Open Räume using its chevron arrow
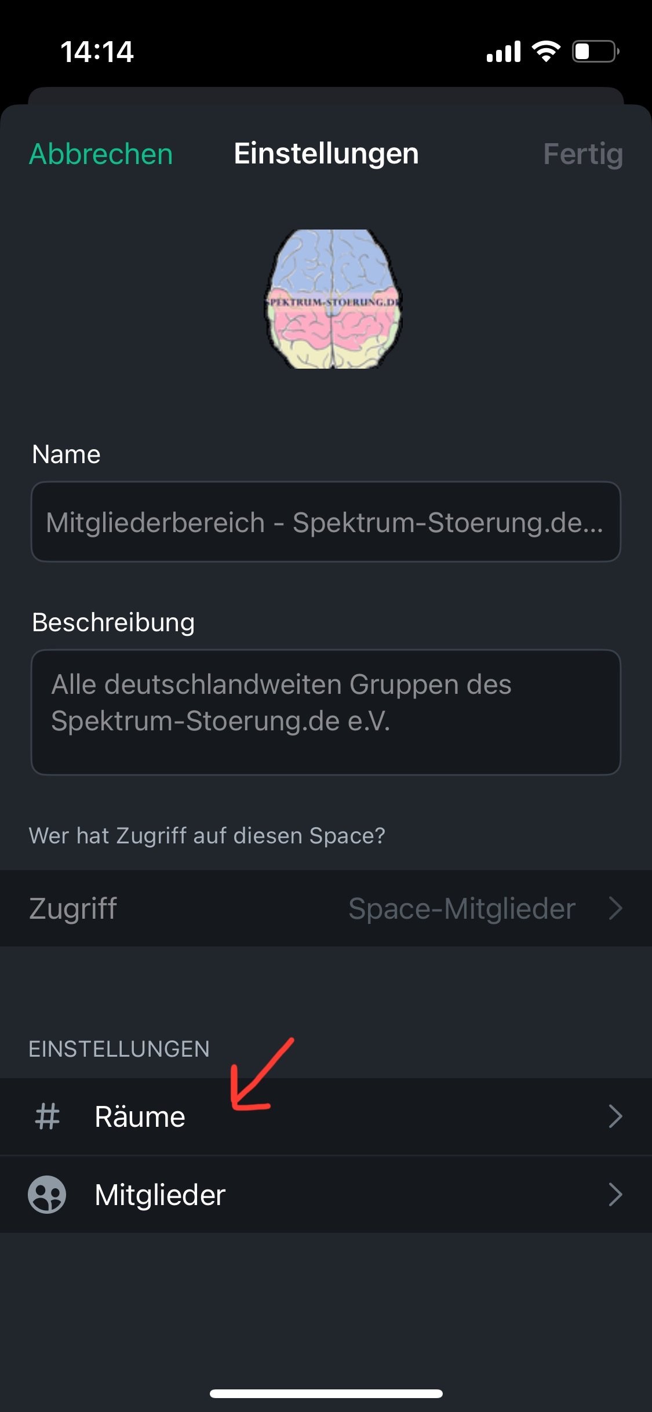 [615, 1116]
